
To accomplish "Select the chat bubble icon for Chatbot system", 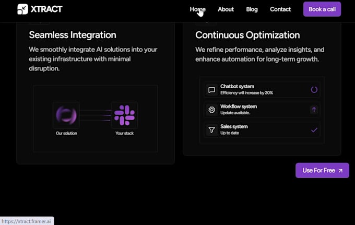I will pos(211,90).
